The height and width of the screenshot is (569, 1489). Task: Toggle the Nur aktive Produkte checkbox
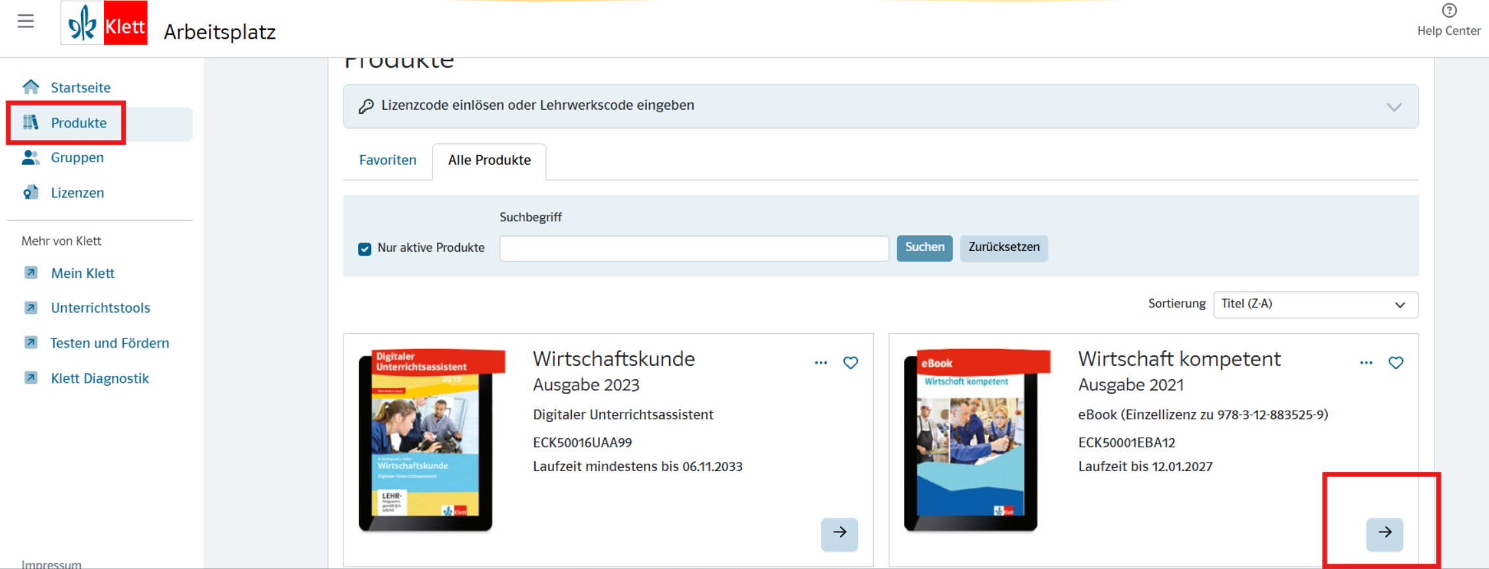tap(365, 249)
